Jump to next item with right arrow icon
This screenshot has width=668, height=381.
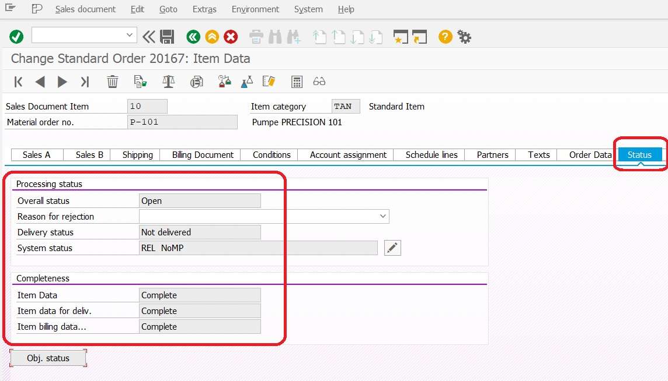click(x=62, y=82)
